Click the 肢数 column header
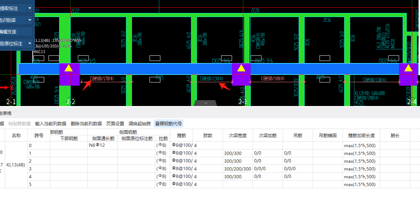 click(207, 136)
